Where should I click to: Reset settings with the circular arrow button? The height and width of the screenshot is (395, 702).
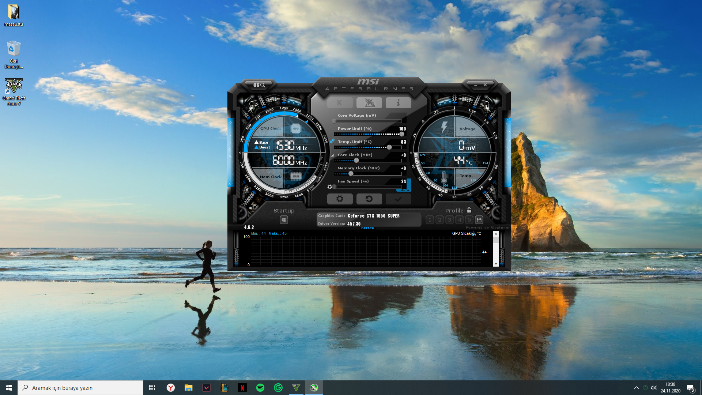click(x=369, y=199)
